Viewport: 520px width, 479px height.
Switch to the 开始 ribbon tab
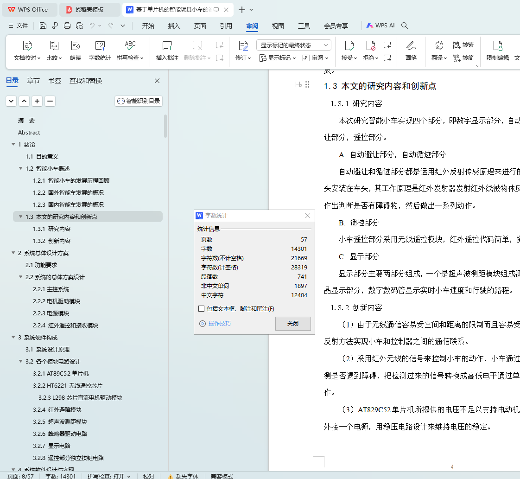[148, 26]
